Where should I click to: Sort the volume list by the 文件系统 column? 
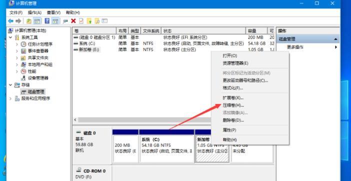[151, 30]
